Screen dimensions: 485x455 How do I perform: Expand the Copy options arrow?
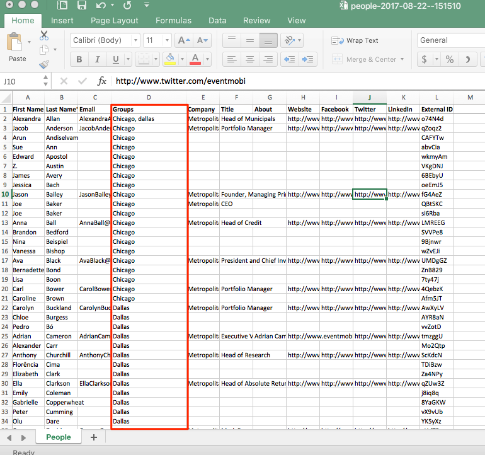tap(55, 50)
